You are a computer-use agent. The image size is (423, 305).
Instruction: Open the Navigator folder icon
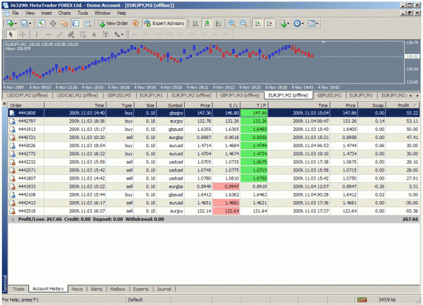click(x=64, y=24)
